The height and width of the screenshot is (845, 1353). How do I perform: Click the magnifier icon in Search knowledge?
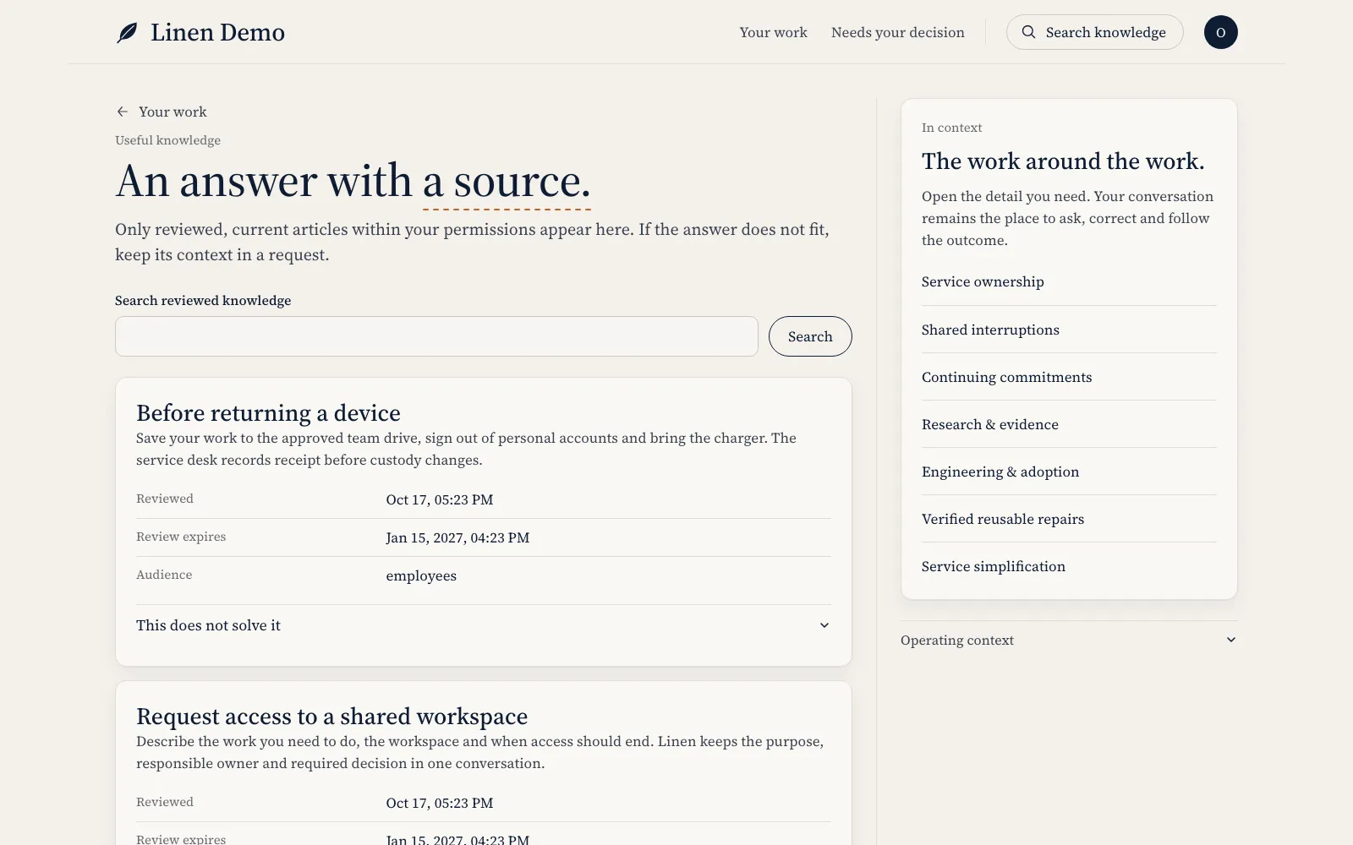(1028, 32)
